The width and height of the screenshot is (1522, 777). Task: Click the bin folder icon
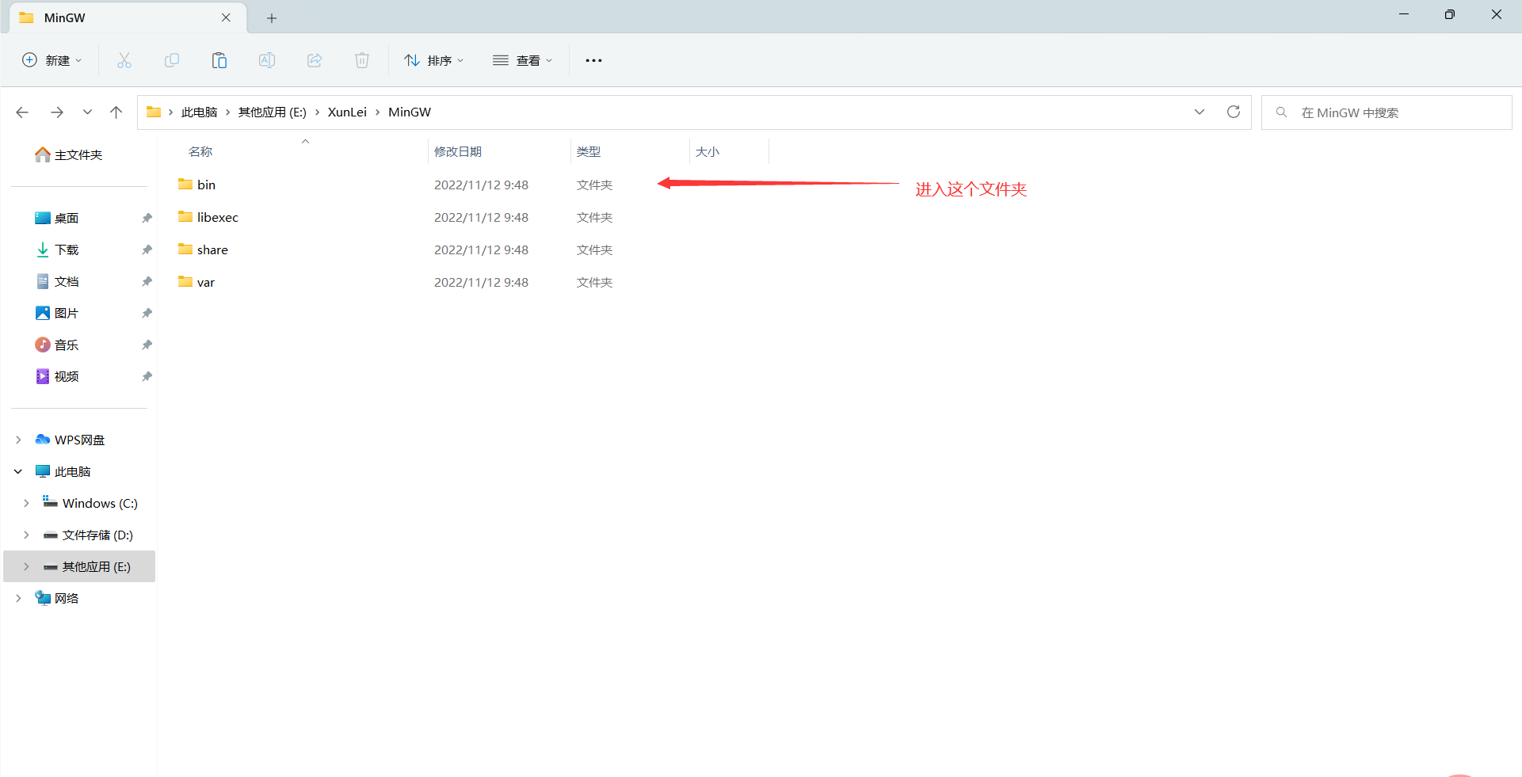point(185,184)
